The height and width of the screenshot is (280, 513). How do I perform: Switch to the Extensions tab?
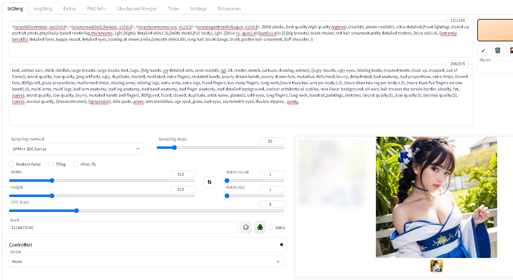(x=229, y=9)
